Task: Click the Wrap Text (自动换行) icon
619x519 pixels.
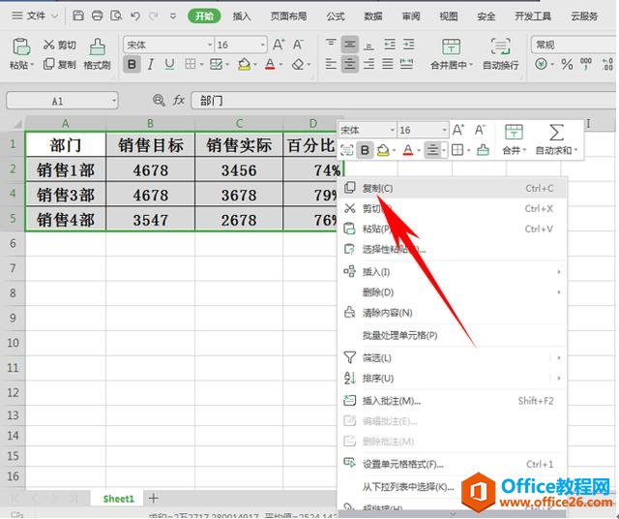Action: (x=500, y=46)
